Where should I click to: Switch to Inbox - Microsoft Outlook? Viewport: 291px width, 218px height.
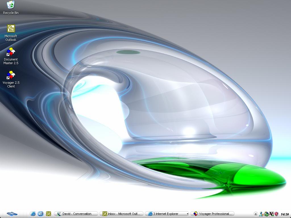(x=122, y=214)
